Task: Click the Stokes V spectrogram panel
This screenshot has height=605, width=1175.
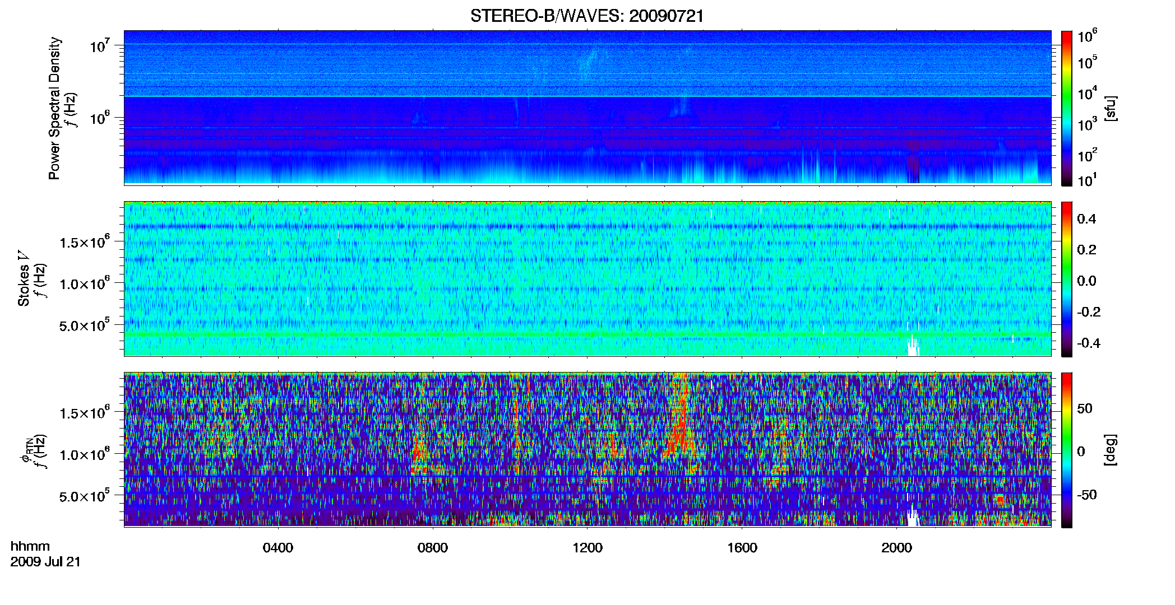Action: coord(587,279)
